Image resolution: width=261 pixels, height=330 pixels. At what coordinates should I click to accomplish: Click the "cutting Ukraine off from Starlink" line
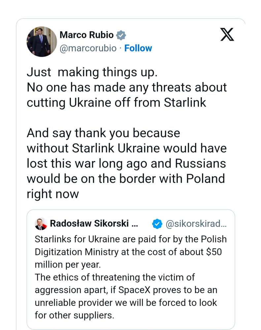[x=116, y=102]
